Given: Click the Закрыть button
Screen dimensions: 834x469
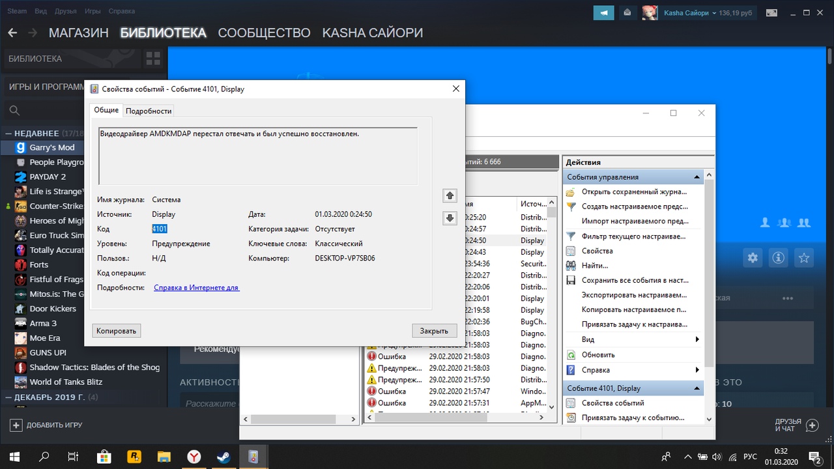Looking at the screenshot, I should point(434,331).
